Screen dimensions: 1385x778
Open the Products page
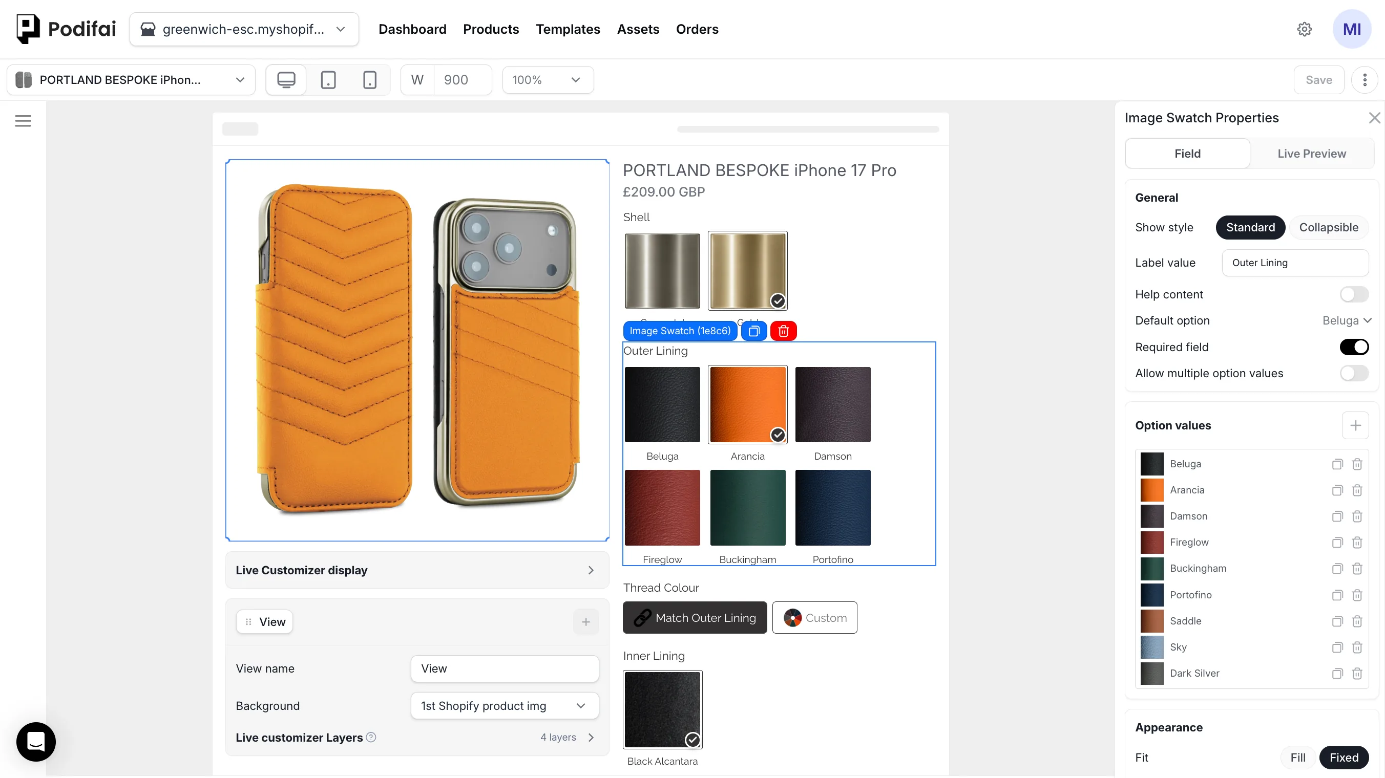491,29
